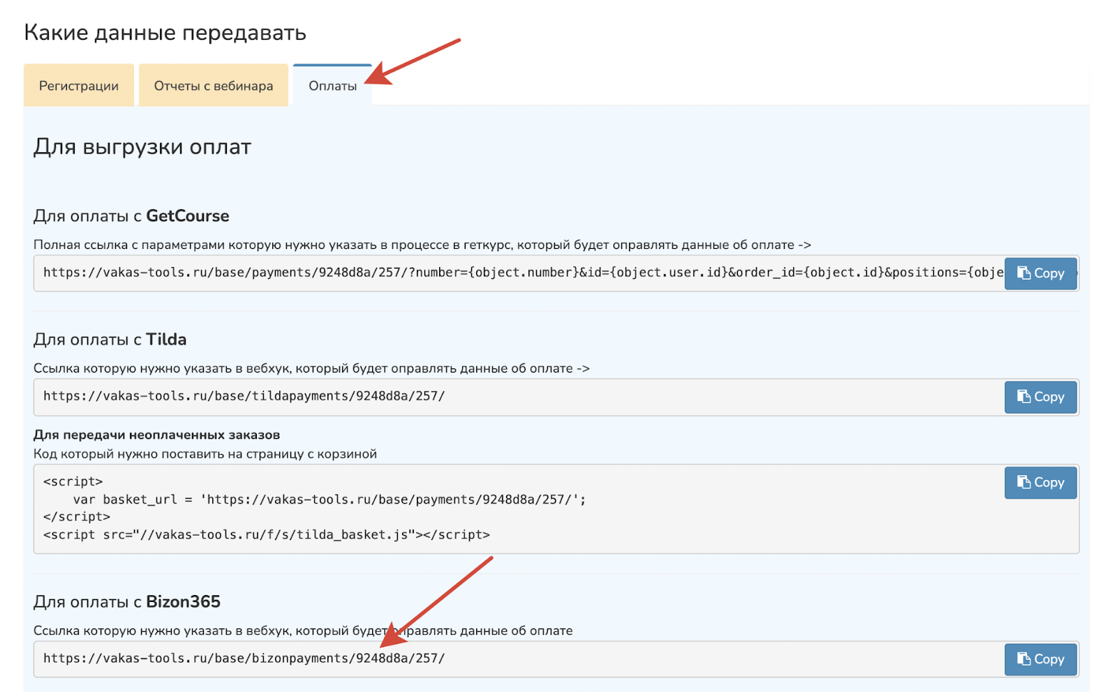Viewport: 1117px width, 692px height.
Task: Click clipboard icon in script code block
Action: tap(1023, 482)
